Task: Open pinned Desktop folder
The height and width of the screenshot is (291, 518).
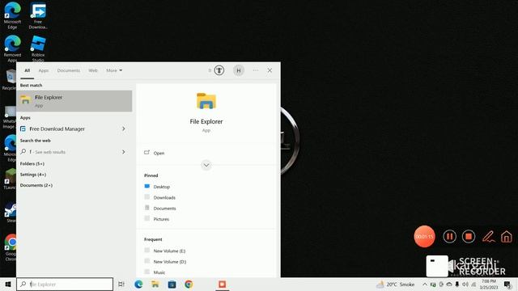Action: pos(157,187)
